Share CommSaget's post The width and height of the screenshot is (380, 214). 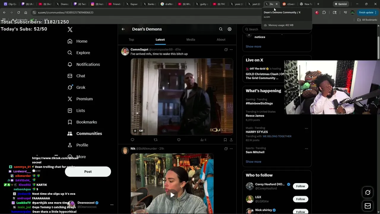pos(231,140)
